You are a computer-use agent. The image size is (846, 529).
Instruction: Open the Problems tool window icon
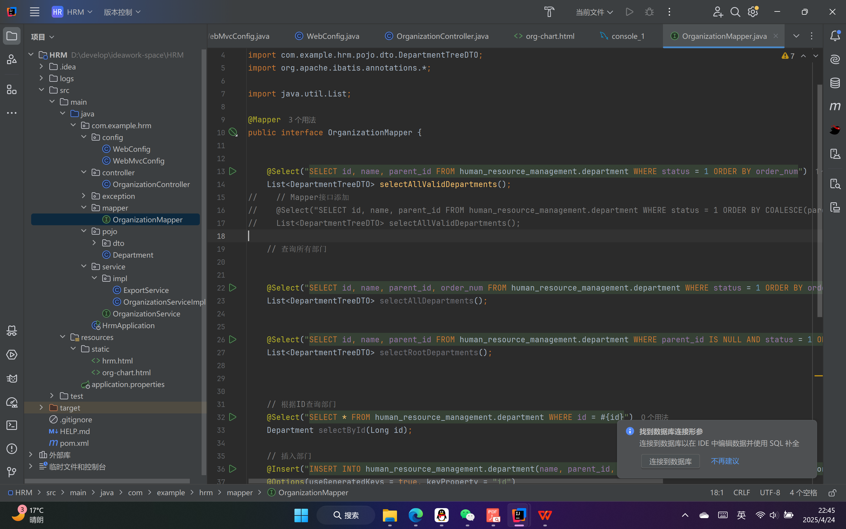(x=12, y=448)
